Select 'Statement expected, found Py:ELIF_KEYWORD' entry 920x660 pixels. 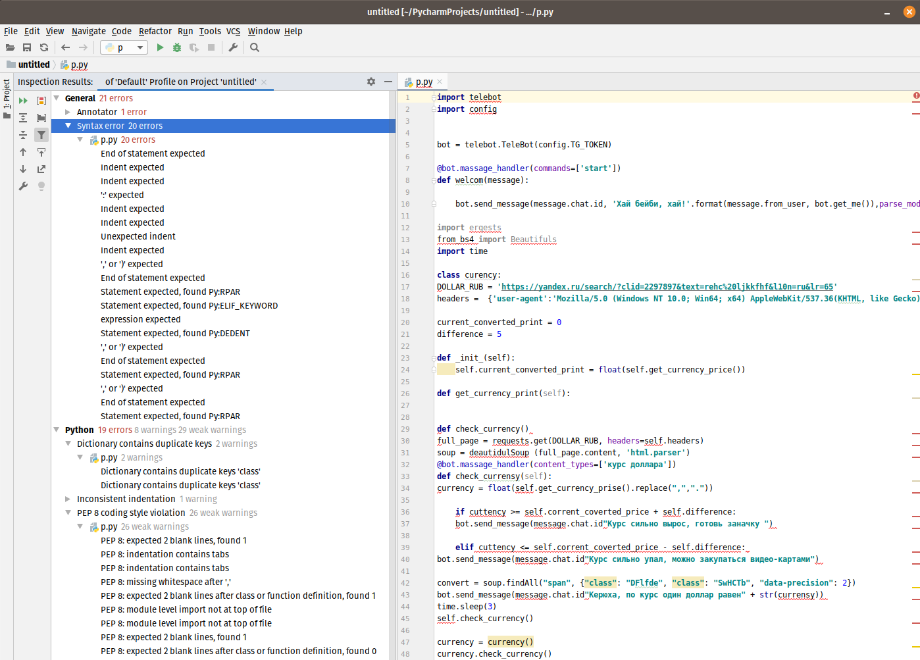coord(190,305)
